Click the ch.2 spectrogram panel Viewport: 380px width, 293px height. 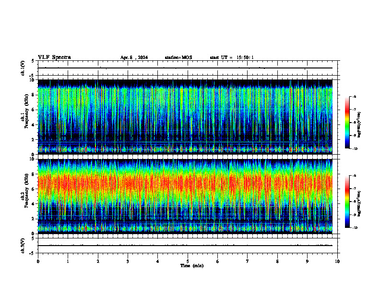[185, 196]
